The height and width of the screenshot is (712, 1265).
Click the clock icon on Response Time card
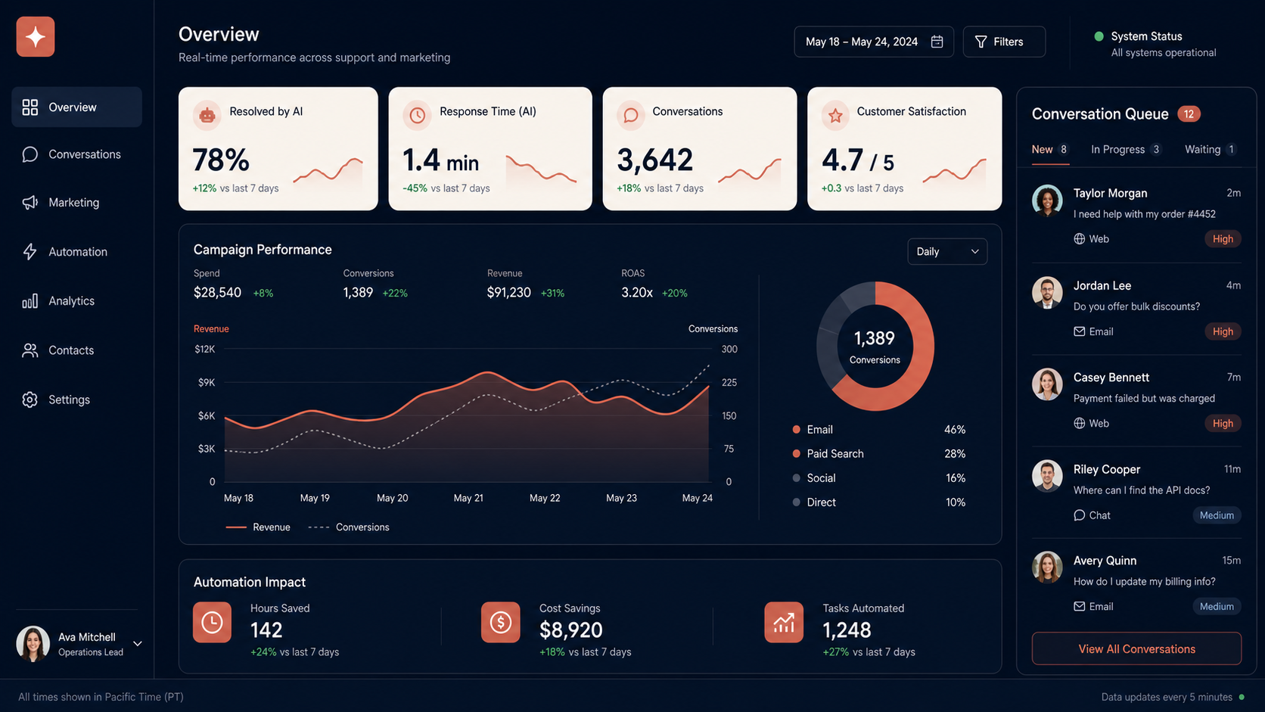click(417, 115)
